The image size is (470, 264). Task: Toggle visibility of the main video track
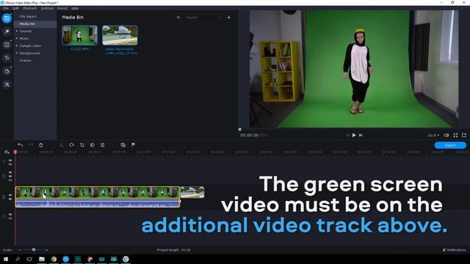click(10, 195)
